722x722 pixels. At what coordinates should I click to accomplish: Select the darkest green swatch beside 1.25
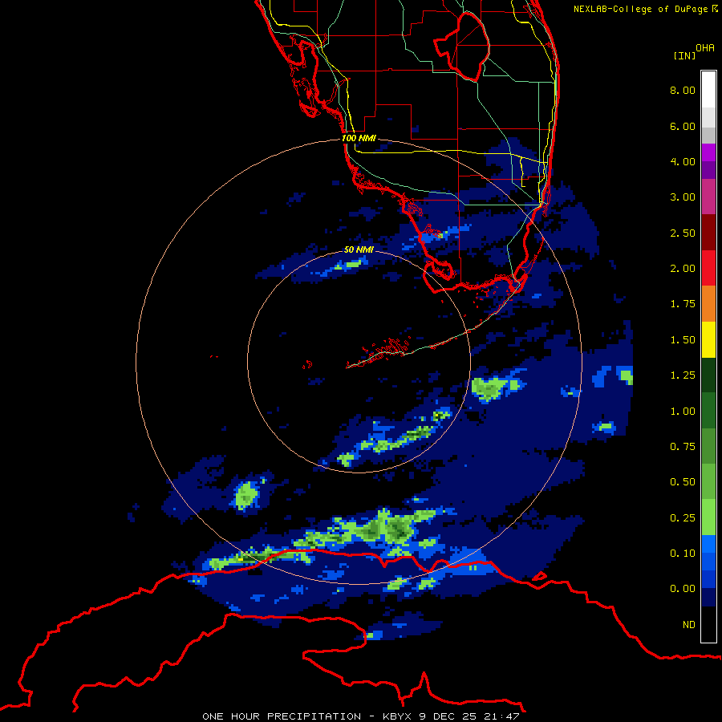tap(708, 375)
